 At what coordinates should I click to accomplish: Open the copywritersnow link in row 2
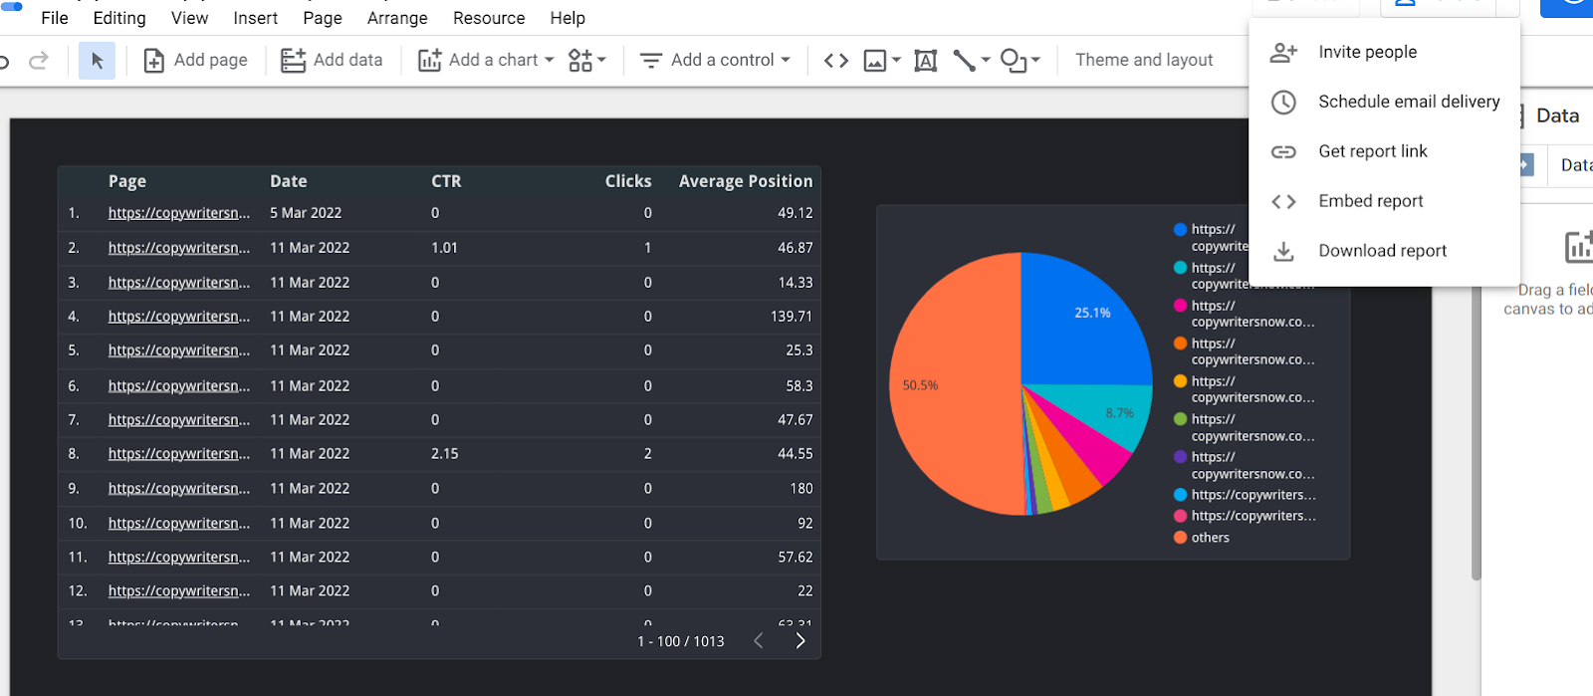tap(179, 248)
